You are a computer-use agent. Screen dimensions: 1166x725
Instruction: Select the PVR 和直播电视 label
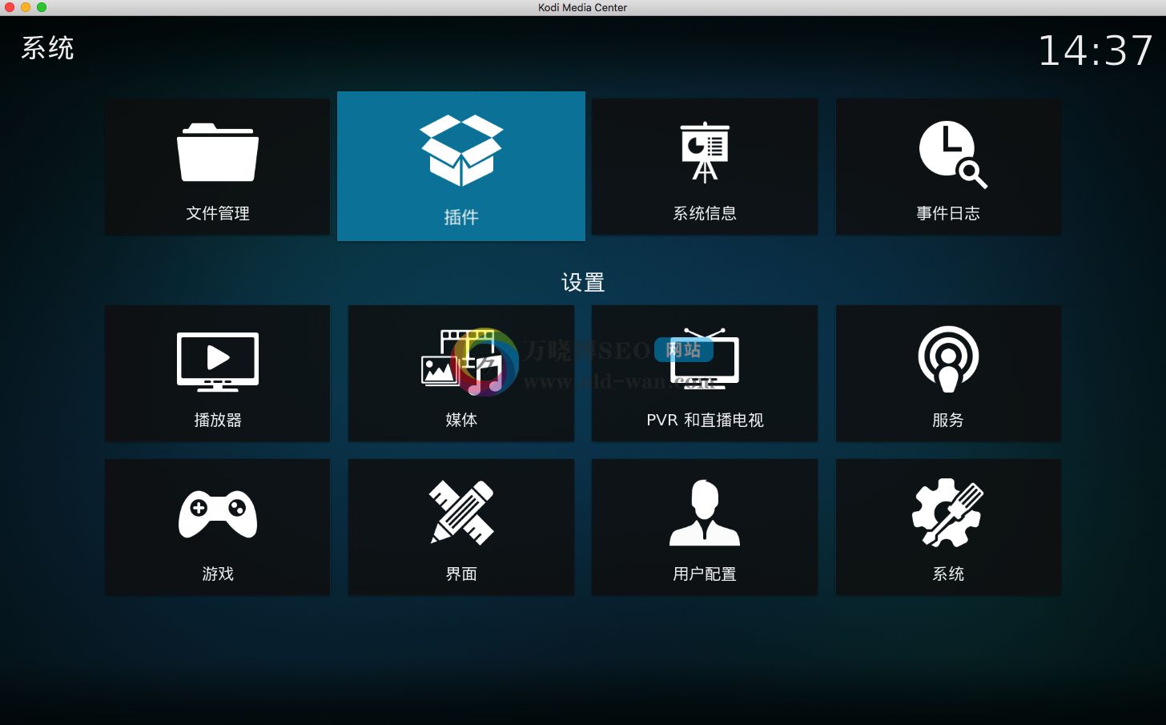click(705, 420)
